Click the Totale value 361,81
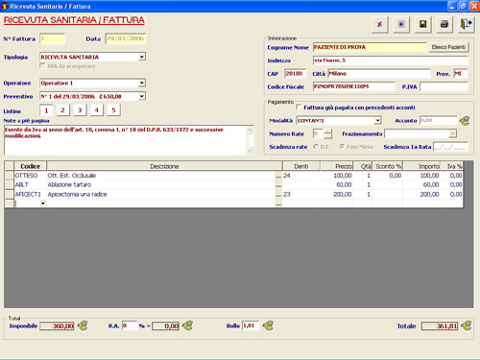Image resolution: width=480 pixels, height=360 pixels. click(440, 326)
